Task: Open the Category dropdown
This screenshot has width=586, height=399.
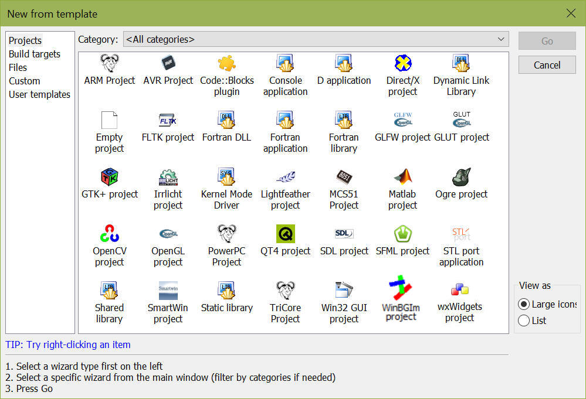Action: pos(316,39)
